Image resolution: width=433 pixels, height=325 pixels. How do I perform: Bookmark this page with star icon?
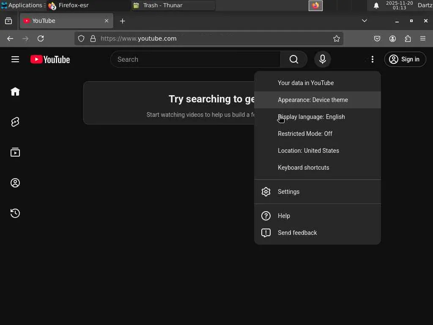tap(336, 39)
